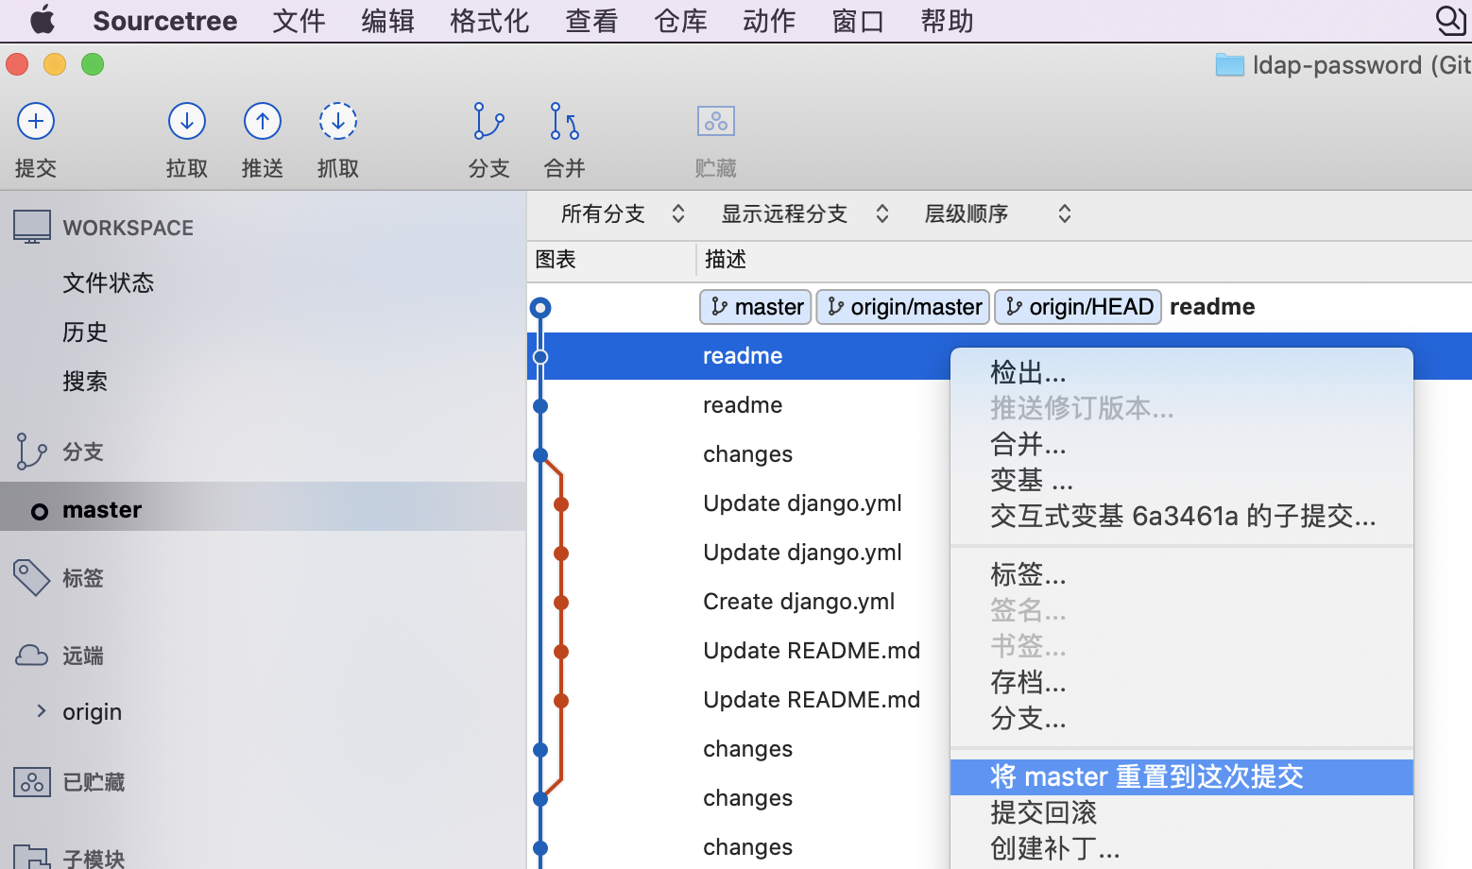
Task: Click the 分支 section icon in sidebar
Action: pos(31,452)
